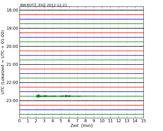Click the x-axis tick label 14
The image size is (163, 131).
tap(135, 121)
